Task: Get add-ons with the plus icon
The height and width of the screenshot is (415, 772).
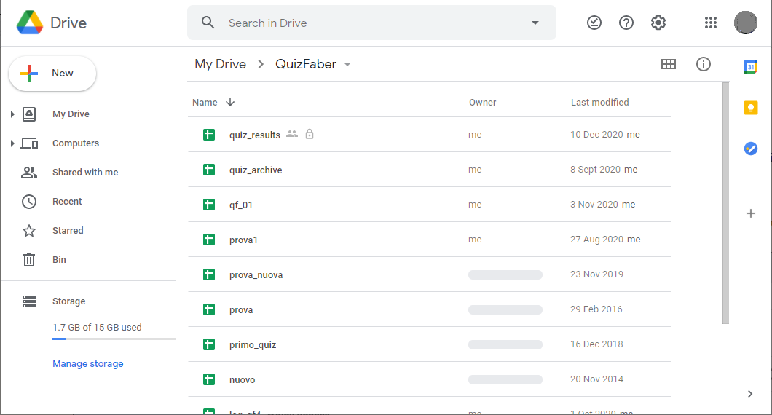Action: click(751, 213)
